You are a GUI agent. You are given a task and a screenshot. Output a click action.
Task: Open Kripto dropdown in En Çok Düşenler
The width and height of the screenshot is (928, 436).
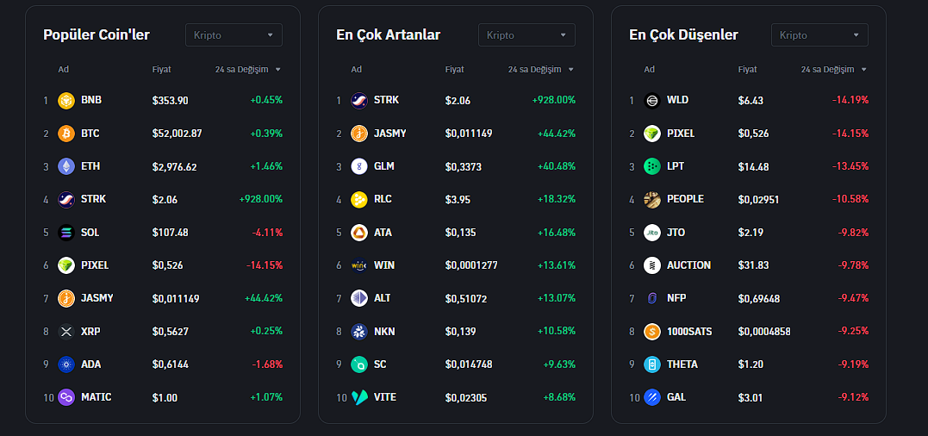tap(819, 35)
